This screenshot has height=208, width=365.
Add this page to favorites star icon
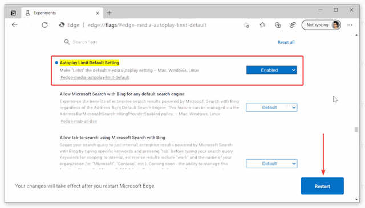pos(247,25)
